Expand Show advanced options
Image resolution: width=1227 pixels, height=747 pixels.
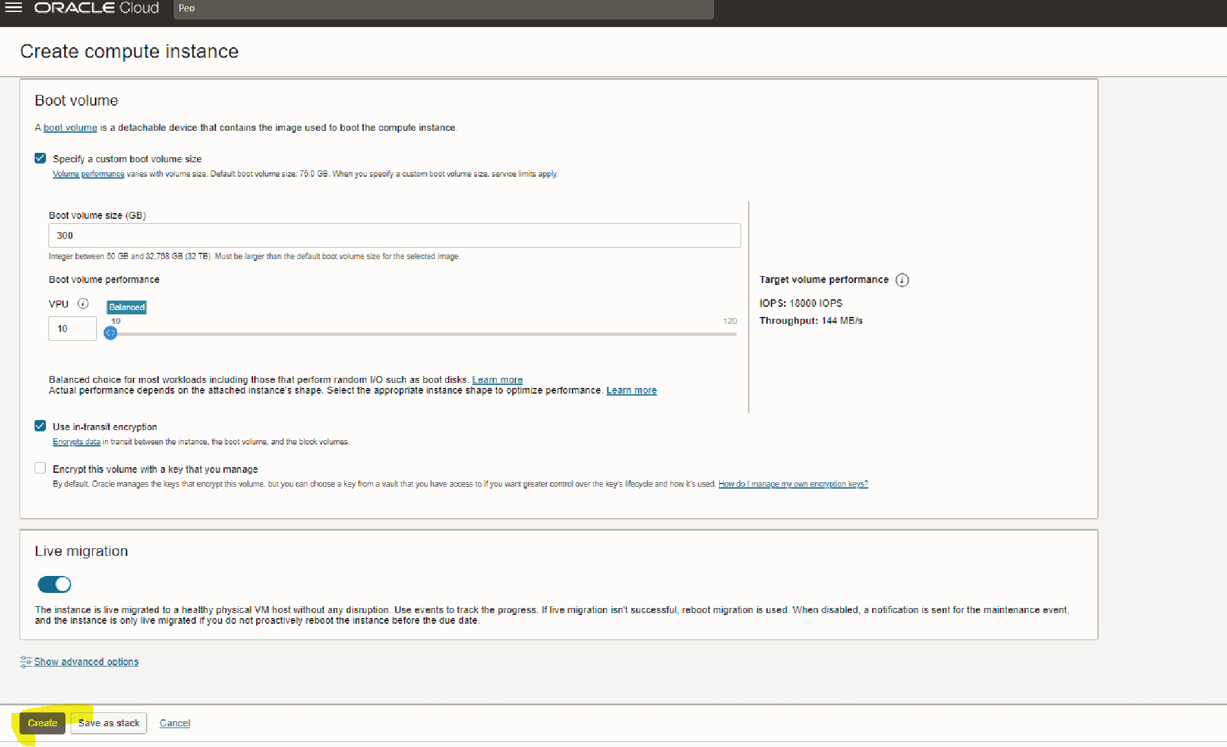point(86,661)
